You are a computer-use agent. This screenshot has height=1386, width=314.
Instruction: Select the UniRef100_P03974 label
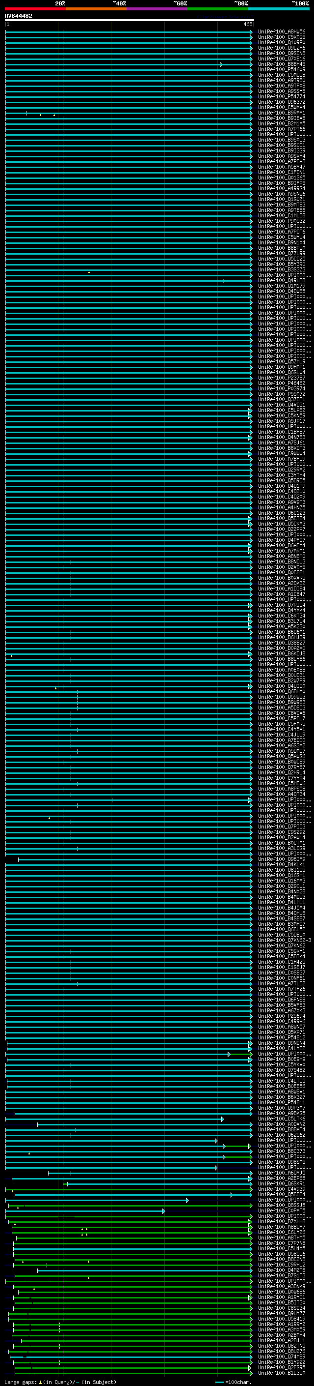tap(282, 389)
